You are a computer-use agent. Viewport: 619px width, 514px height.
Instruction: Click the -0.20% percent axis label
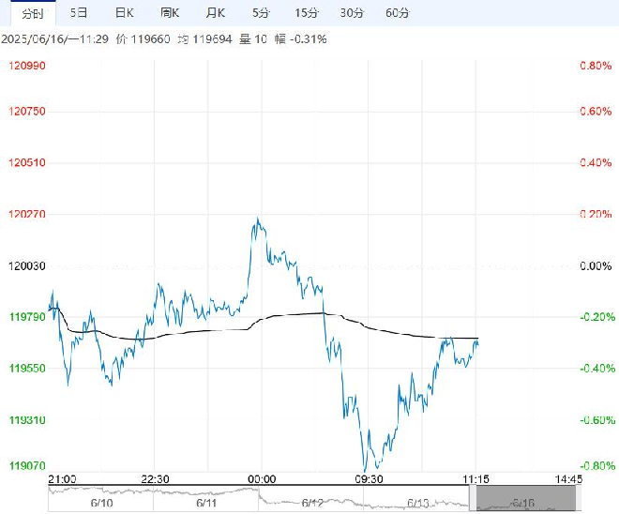click(x=597, y=317)
